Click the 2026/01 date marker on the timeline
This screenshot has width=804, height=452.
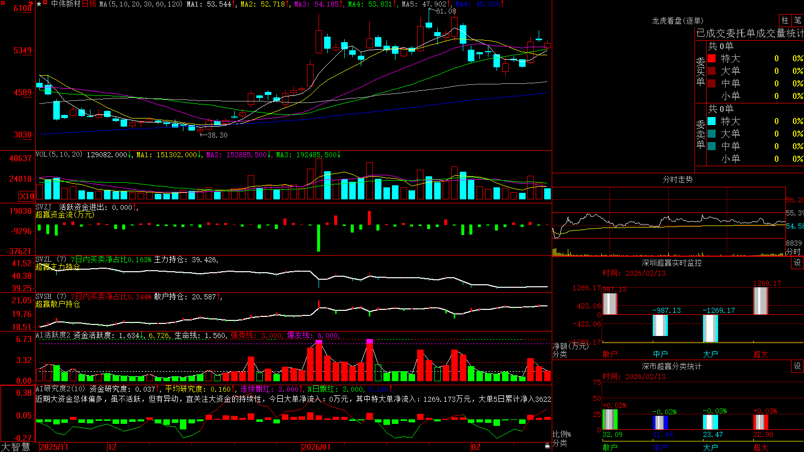pos(316,447)
